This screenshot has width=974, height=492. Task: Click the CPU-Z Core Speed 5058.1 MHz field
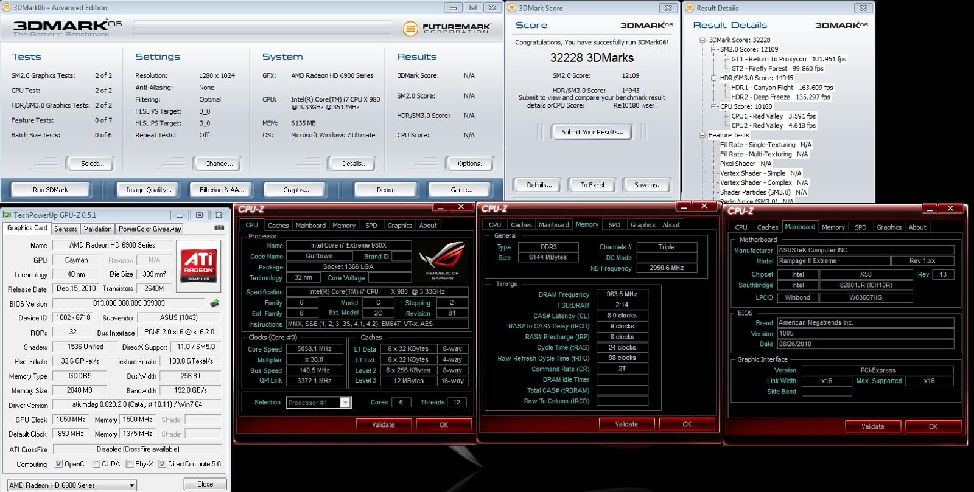tap(314, 349)
